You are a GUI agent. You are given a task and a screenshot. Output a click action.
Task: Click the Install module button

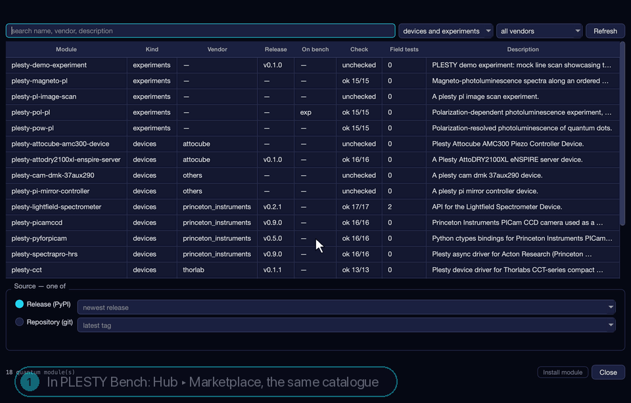pos(563,372)
